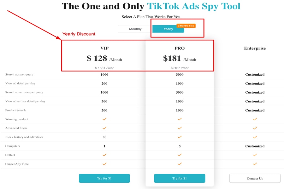Click VIP plan Try for $1 button

pos(104,178)
